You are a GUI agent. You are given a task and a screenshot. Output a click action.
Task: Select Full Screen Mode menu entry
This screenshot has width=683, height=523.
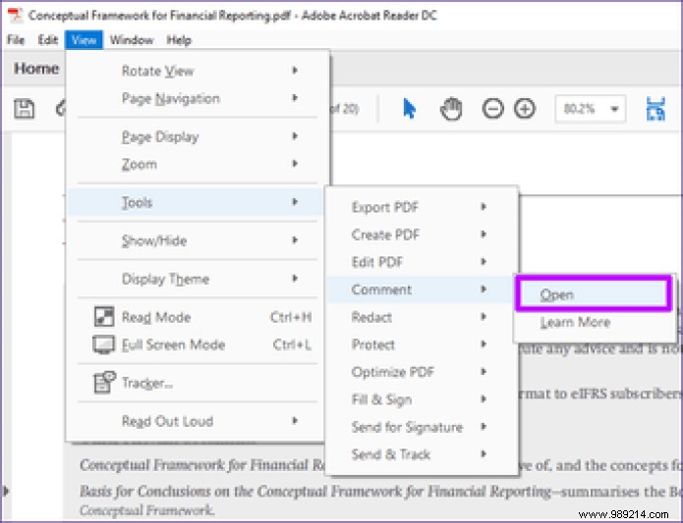(195, 344)
